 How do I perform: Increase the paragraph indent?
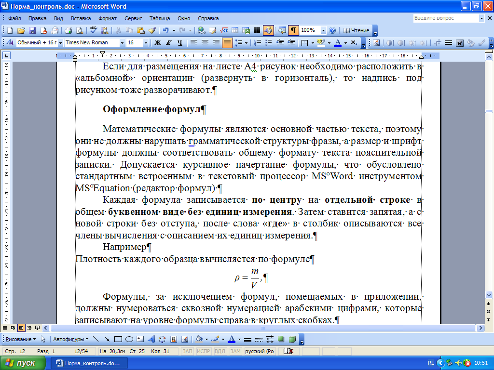291,43
